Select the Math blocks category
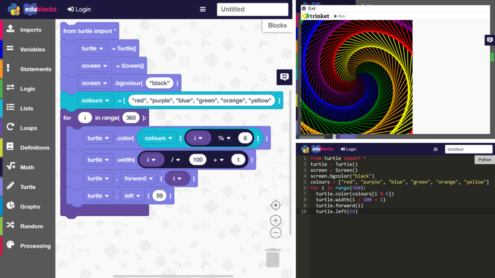Screen dimensions: 495x278 pos(29,167)
